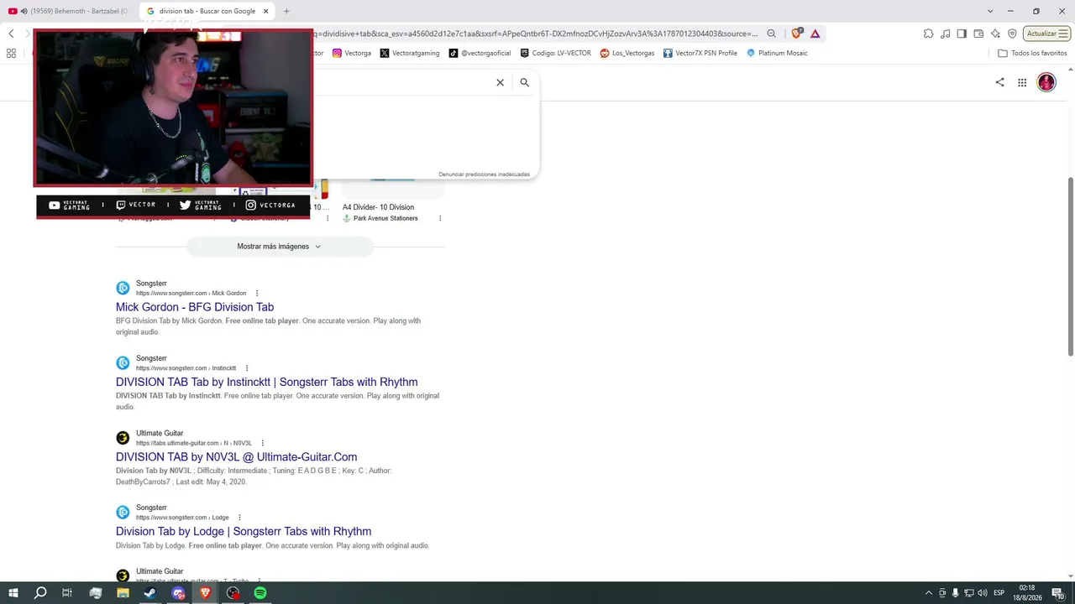Open the Google apps grid
The image size is (1075, 604).
(x=1022, y=82)
